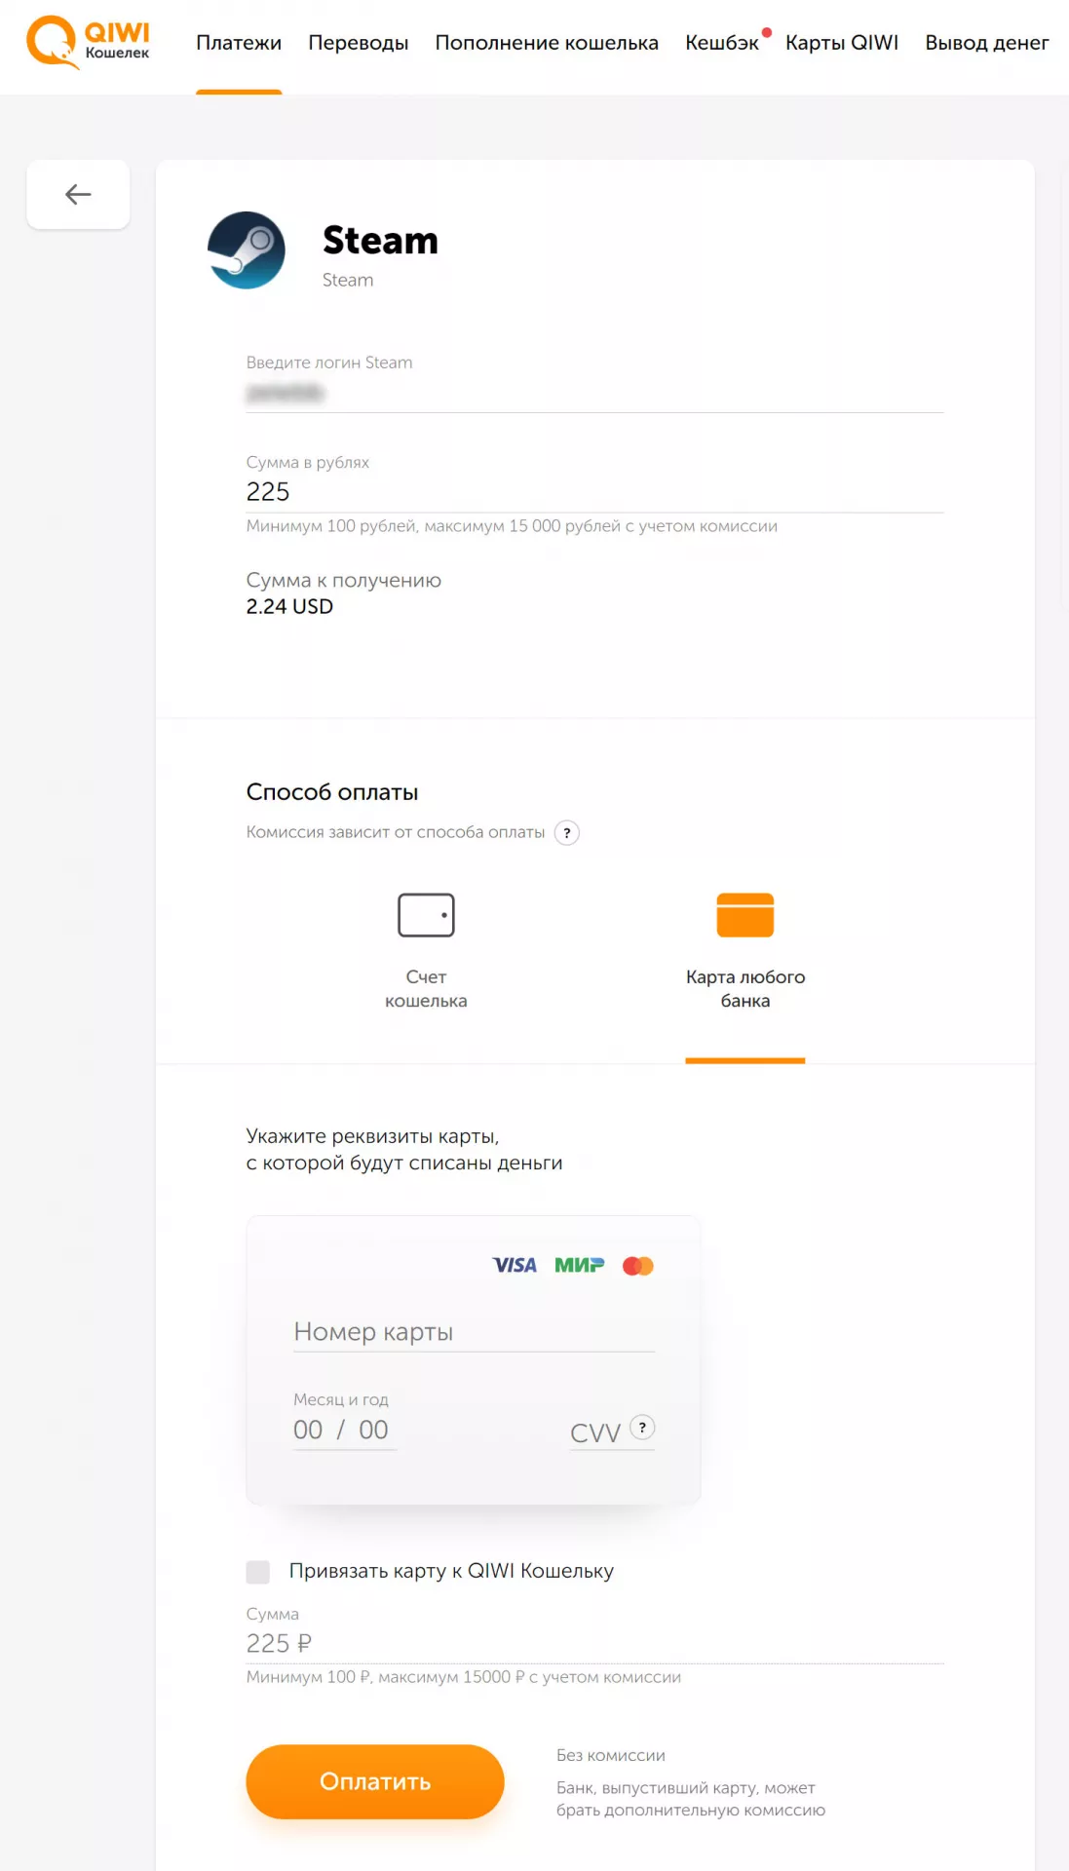The width and height of the screenshot is (1069, 1871).
Task: Open the CVV help question mark
Action: (x=642, y=1427)
